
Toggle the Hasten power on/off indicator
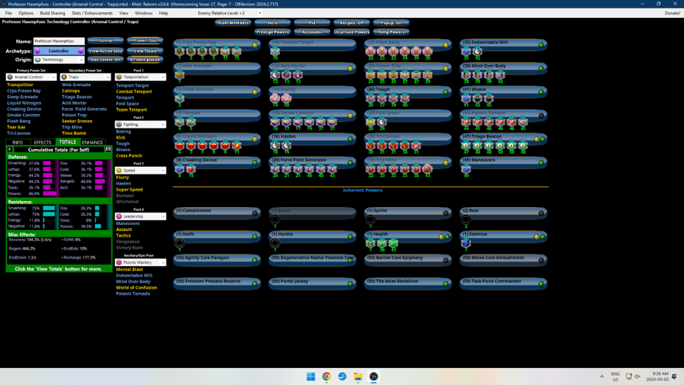(x=350, y=139)
